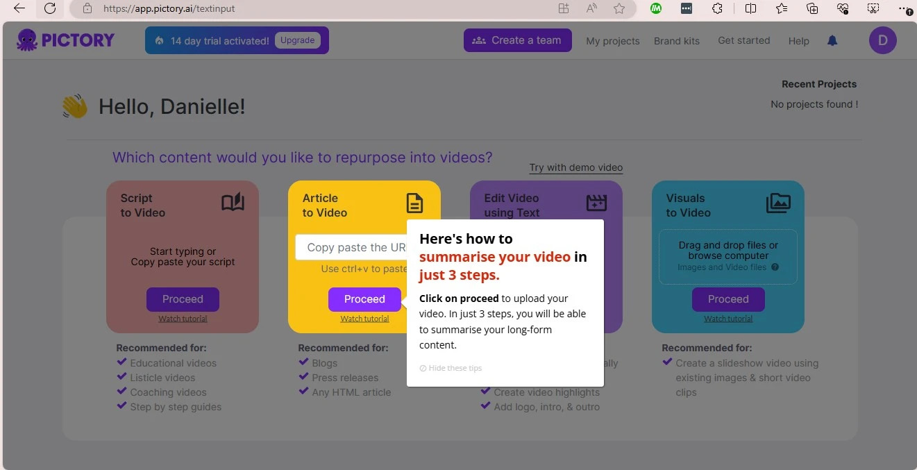Click 'Step by step guides' text
Image resolution: width=917 pixels, height=470 pixels.
click(x=176, y=407)
